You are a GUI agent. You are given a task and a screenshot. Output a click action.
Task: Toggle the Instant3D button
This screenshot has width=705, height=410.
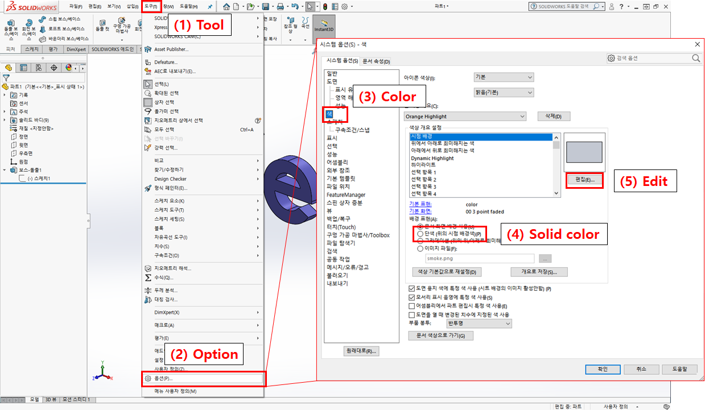(x=323, y=28)
